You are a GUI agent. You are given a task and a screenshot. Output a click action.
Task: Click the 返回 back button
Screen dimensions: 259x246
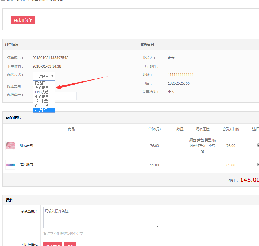[70, 245]
